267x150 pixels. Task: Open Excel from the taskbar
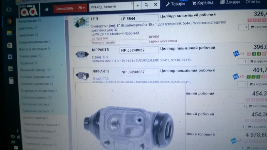(11, 69)
